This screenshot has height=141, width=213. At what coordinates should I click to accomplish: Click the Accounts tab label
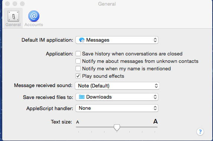[x=34, y=25]
